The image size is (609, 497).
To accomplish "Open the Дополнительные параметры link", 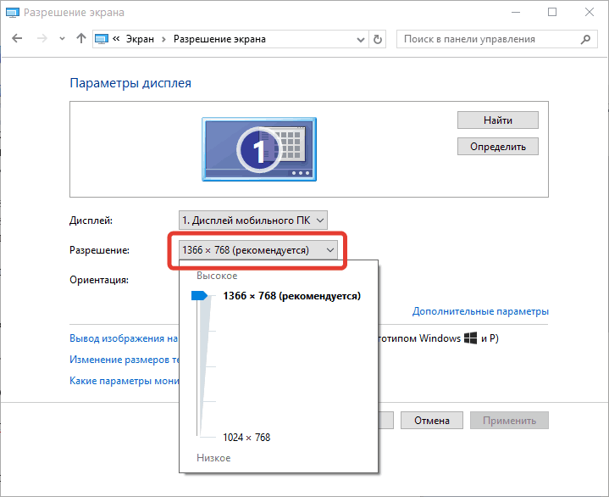I will pos(480,311).
